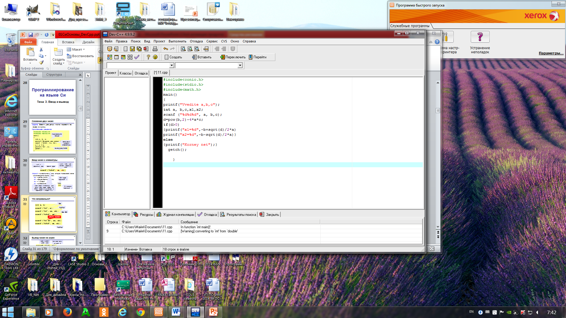Select slide 28 thumbnail Программирование на языке Си
The height and width of the screenshot is (318, 566).
pyautogui.click(x=52, y=97)
